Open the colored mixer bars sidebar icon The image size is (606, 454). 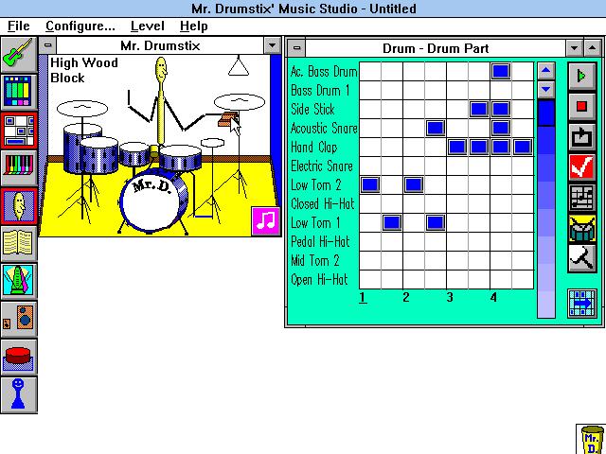19,92
